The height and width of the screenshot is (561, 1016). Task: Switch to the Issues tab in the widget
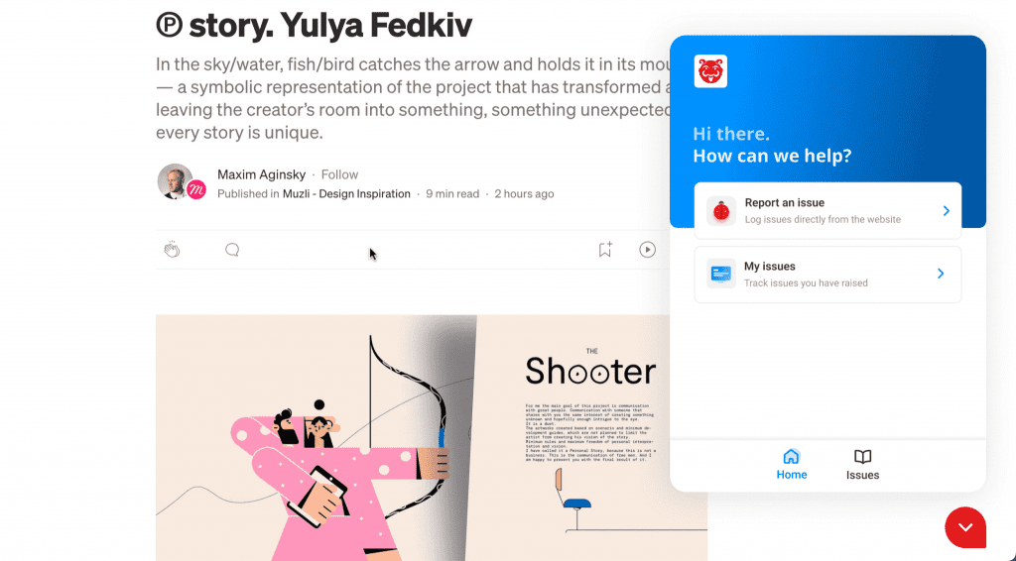click(x=862, y=465)
